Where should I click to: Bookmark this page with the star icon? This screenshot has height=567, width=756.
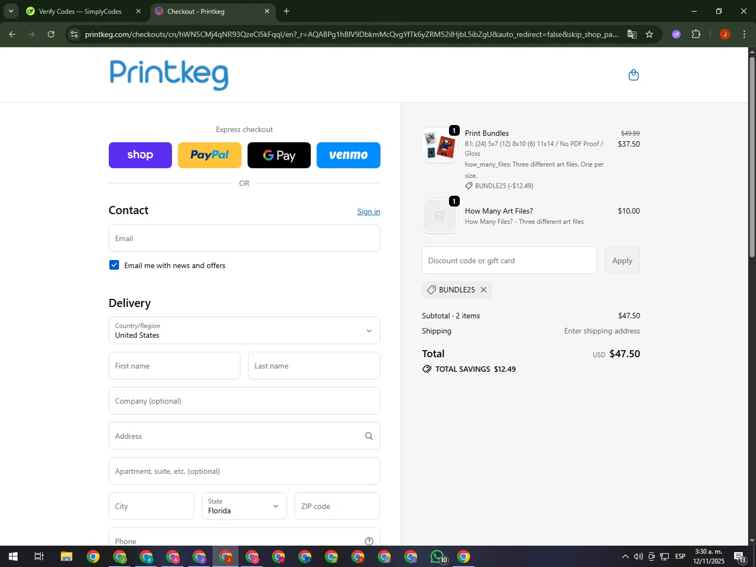coord(649,34)
